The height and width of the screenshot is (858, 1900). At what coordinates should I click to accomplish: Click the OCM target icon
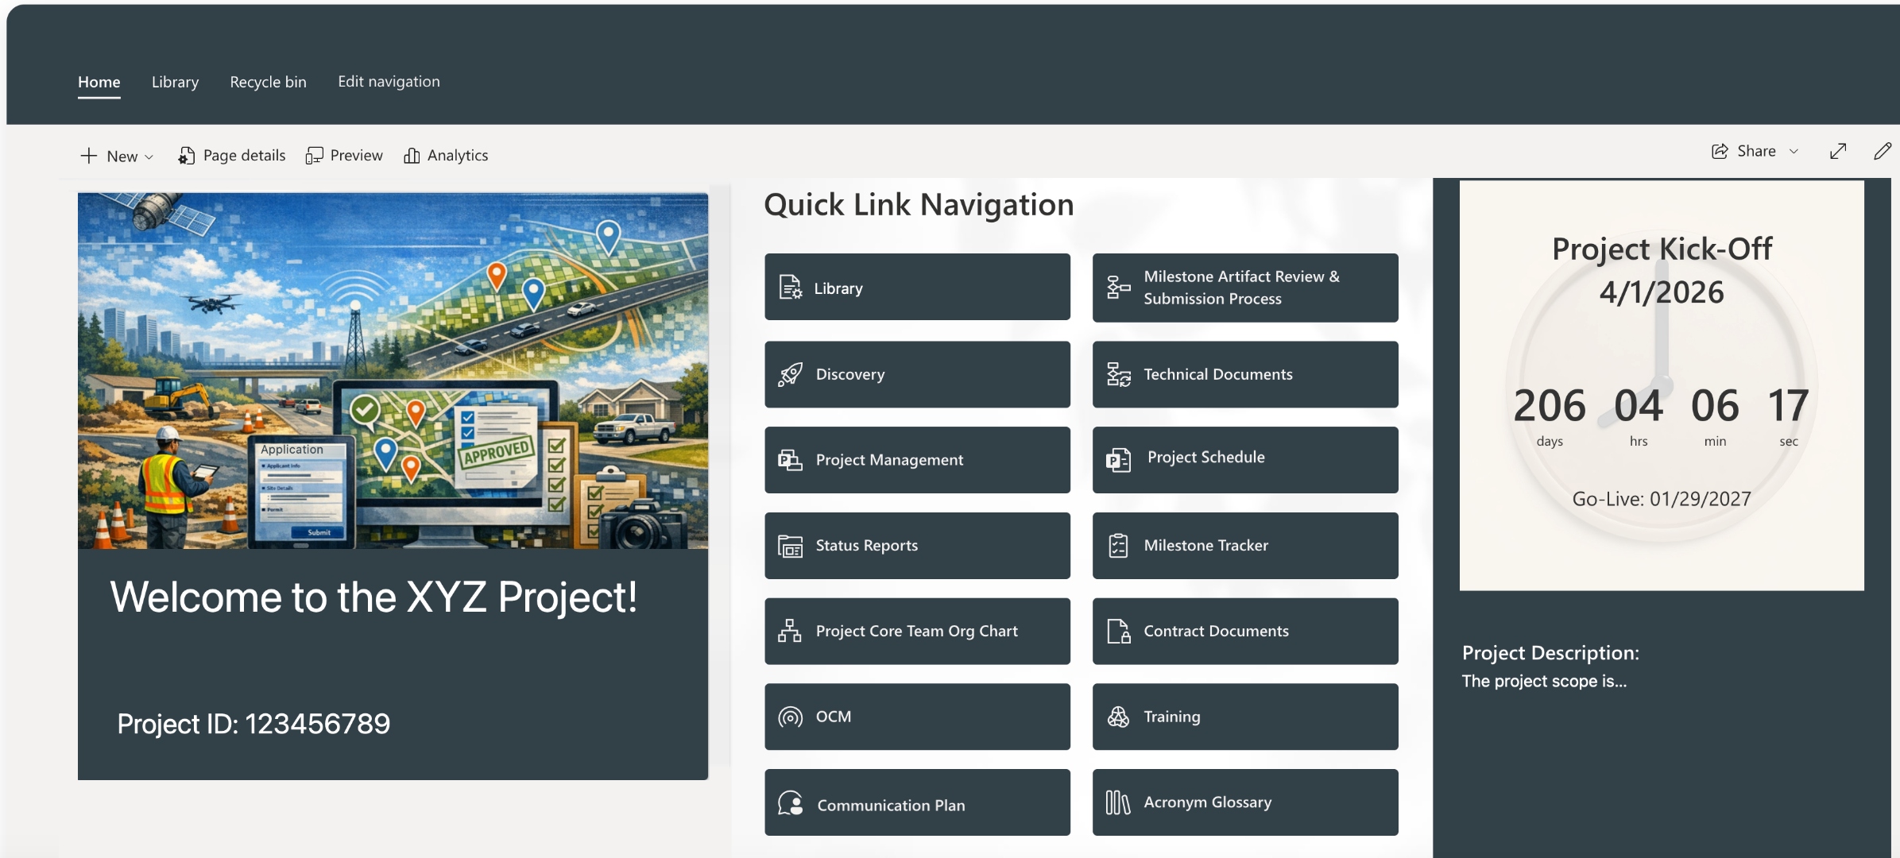click(x=790, y=717)
